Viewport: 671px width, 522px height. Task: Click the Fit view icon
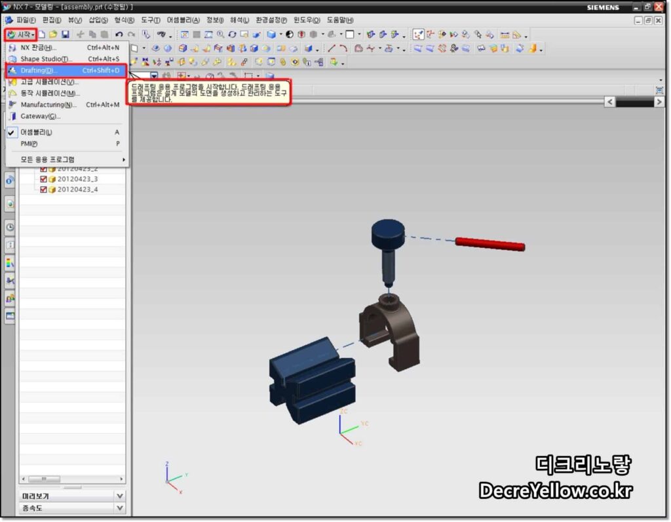tap(184, 34)
